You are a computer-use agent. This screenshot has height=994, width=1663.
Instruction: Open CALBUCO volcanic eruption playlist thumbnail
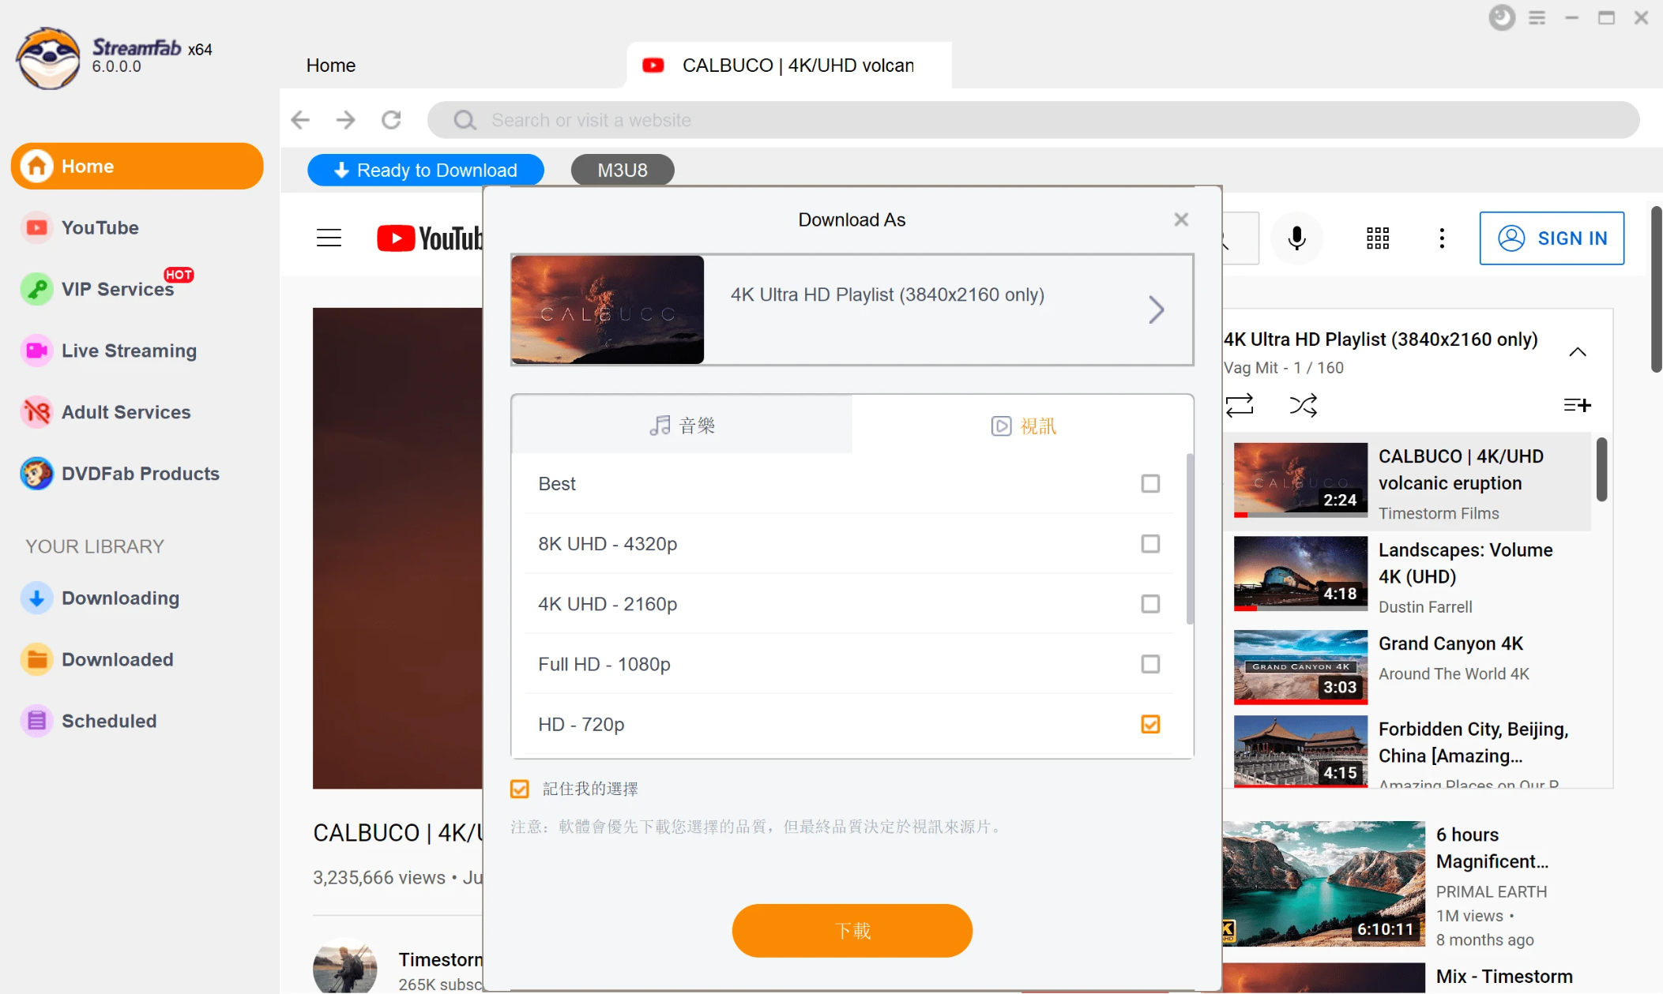(1300, 480)
